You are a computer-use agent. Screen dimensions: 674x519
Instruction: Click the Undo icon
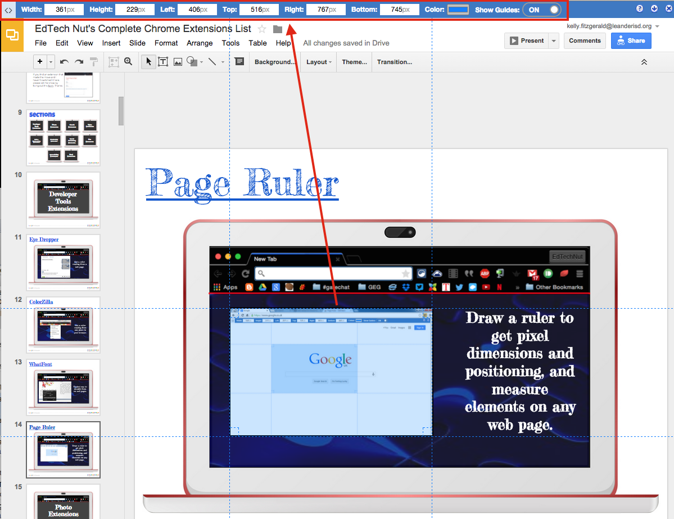(x=64, y=62)
